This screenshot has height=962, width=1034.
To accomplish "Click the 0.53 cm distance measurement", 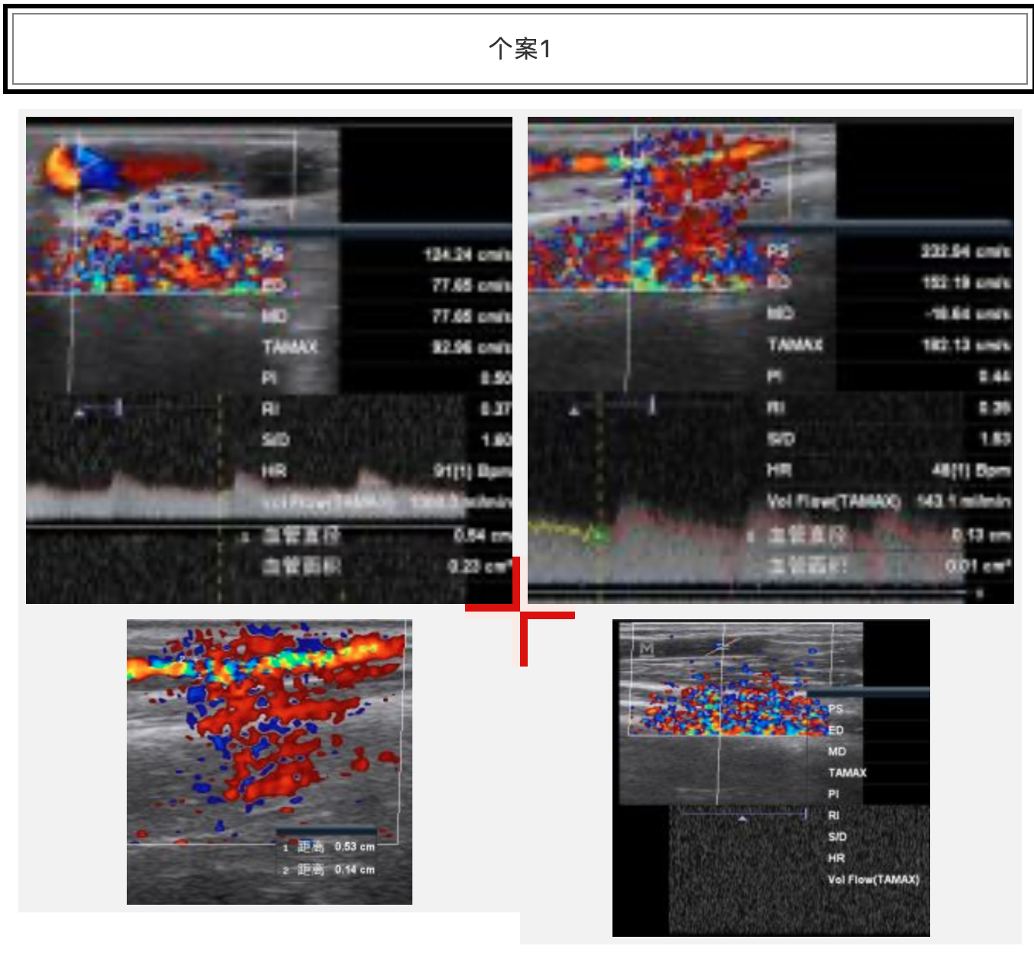I will click(354, 847).
